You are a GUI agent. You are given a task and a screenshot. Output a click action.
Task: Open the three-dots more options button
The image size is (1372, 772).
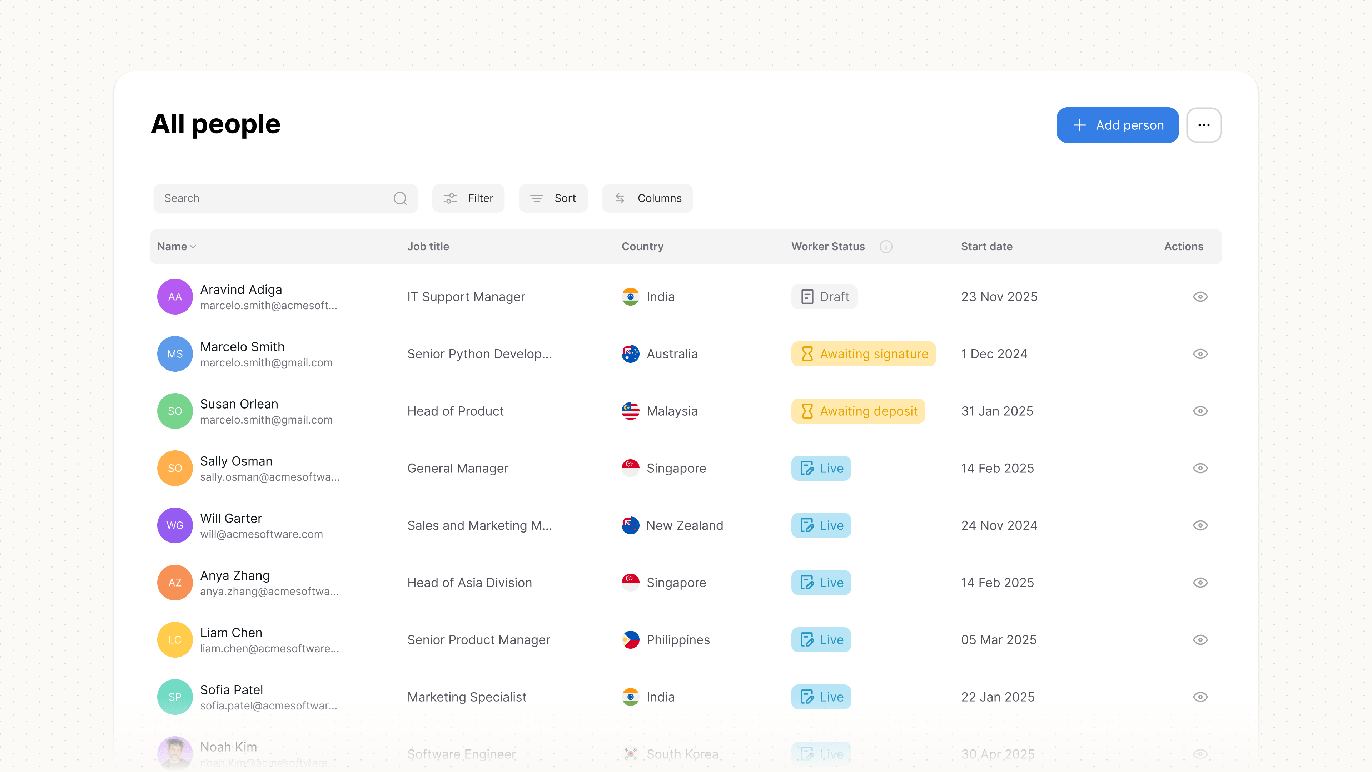tap(1204, 125)
